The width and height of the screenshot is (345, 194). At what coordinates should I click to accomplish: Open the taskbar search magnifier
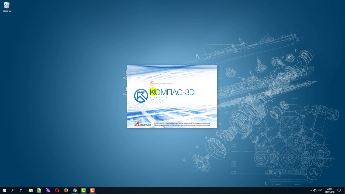click(x=13, y=190)
